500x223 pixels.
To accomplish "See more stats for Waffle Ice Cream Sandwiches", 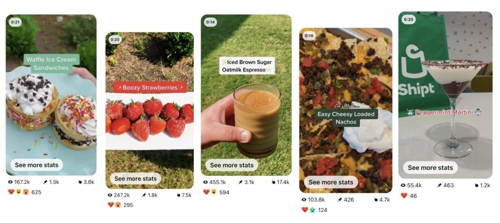I will 36,165.
